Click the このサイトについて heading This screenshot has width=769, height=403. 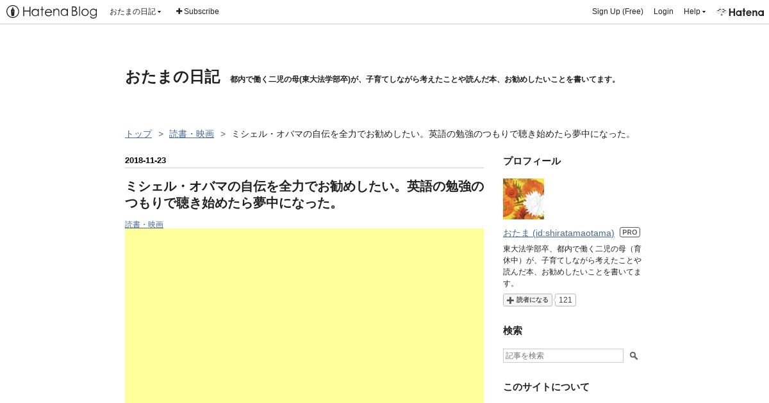(x=546, y=387)
